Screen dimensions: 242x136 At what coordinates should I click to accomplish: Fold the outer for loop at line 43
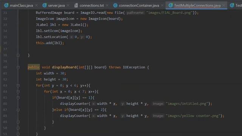pos(18,86)
